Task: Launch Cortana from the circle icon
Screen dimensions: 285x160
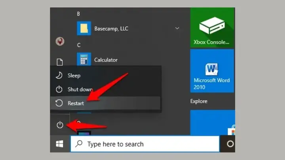Action: pyautogui.click(x=230, y=144)
